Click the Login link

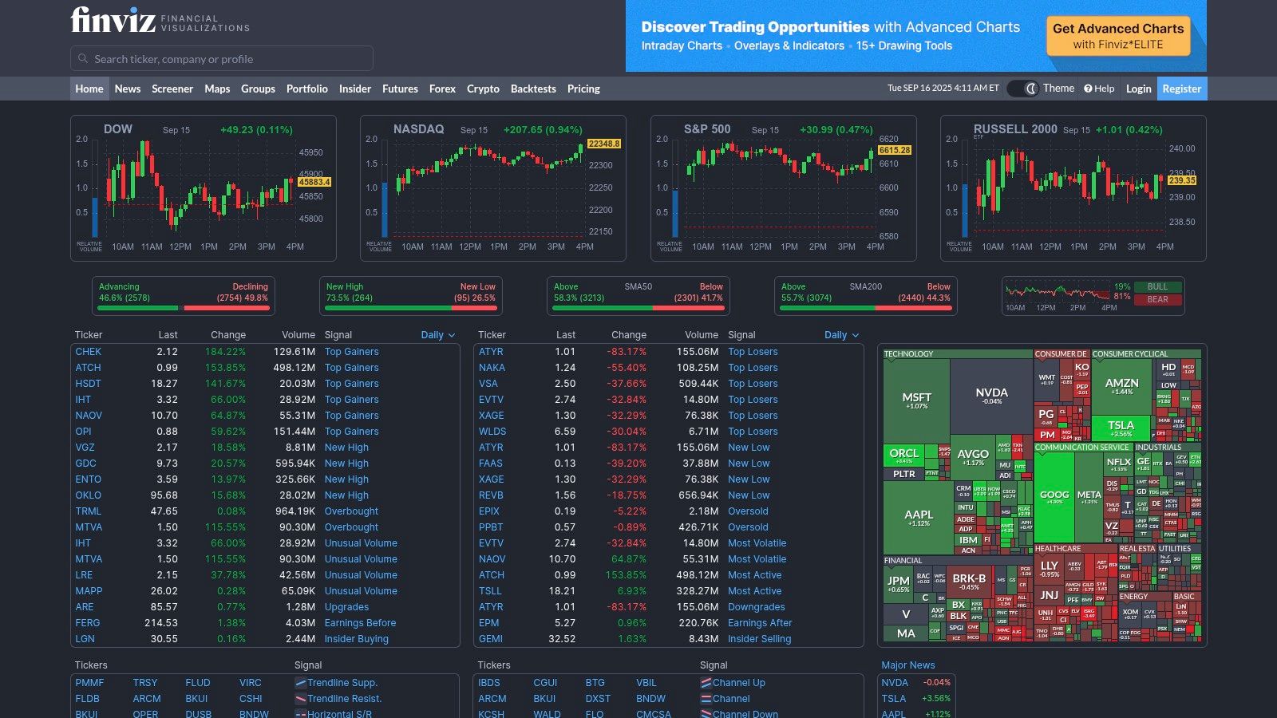point(1138,89)
